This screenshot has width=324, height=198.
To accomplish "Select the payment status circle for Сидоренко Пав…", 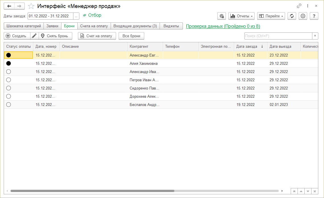I will [9, 88].
